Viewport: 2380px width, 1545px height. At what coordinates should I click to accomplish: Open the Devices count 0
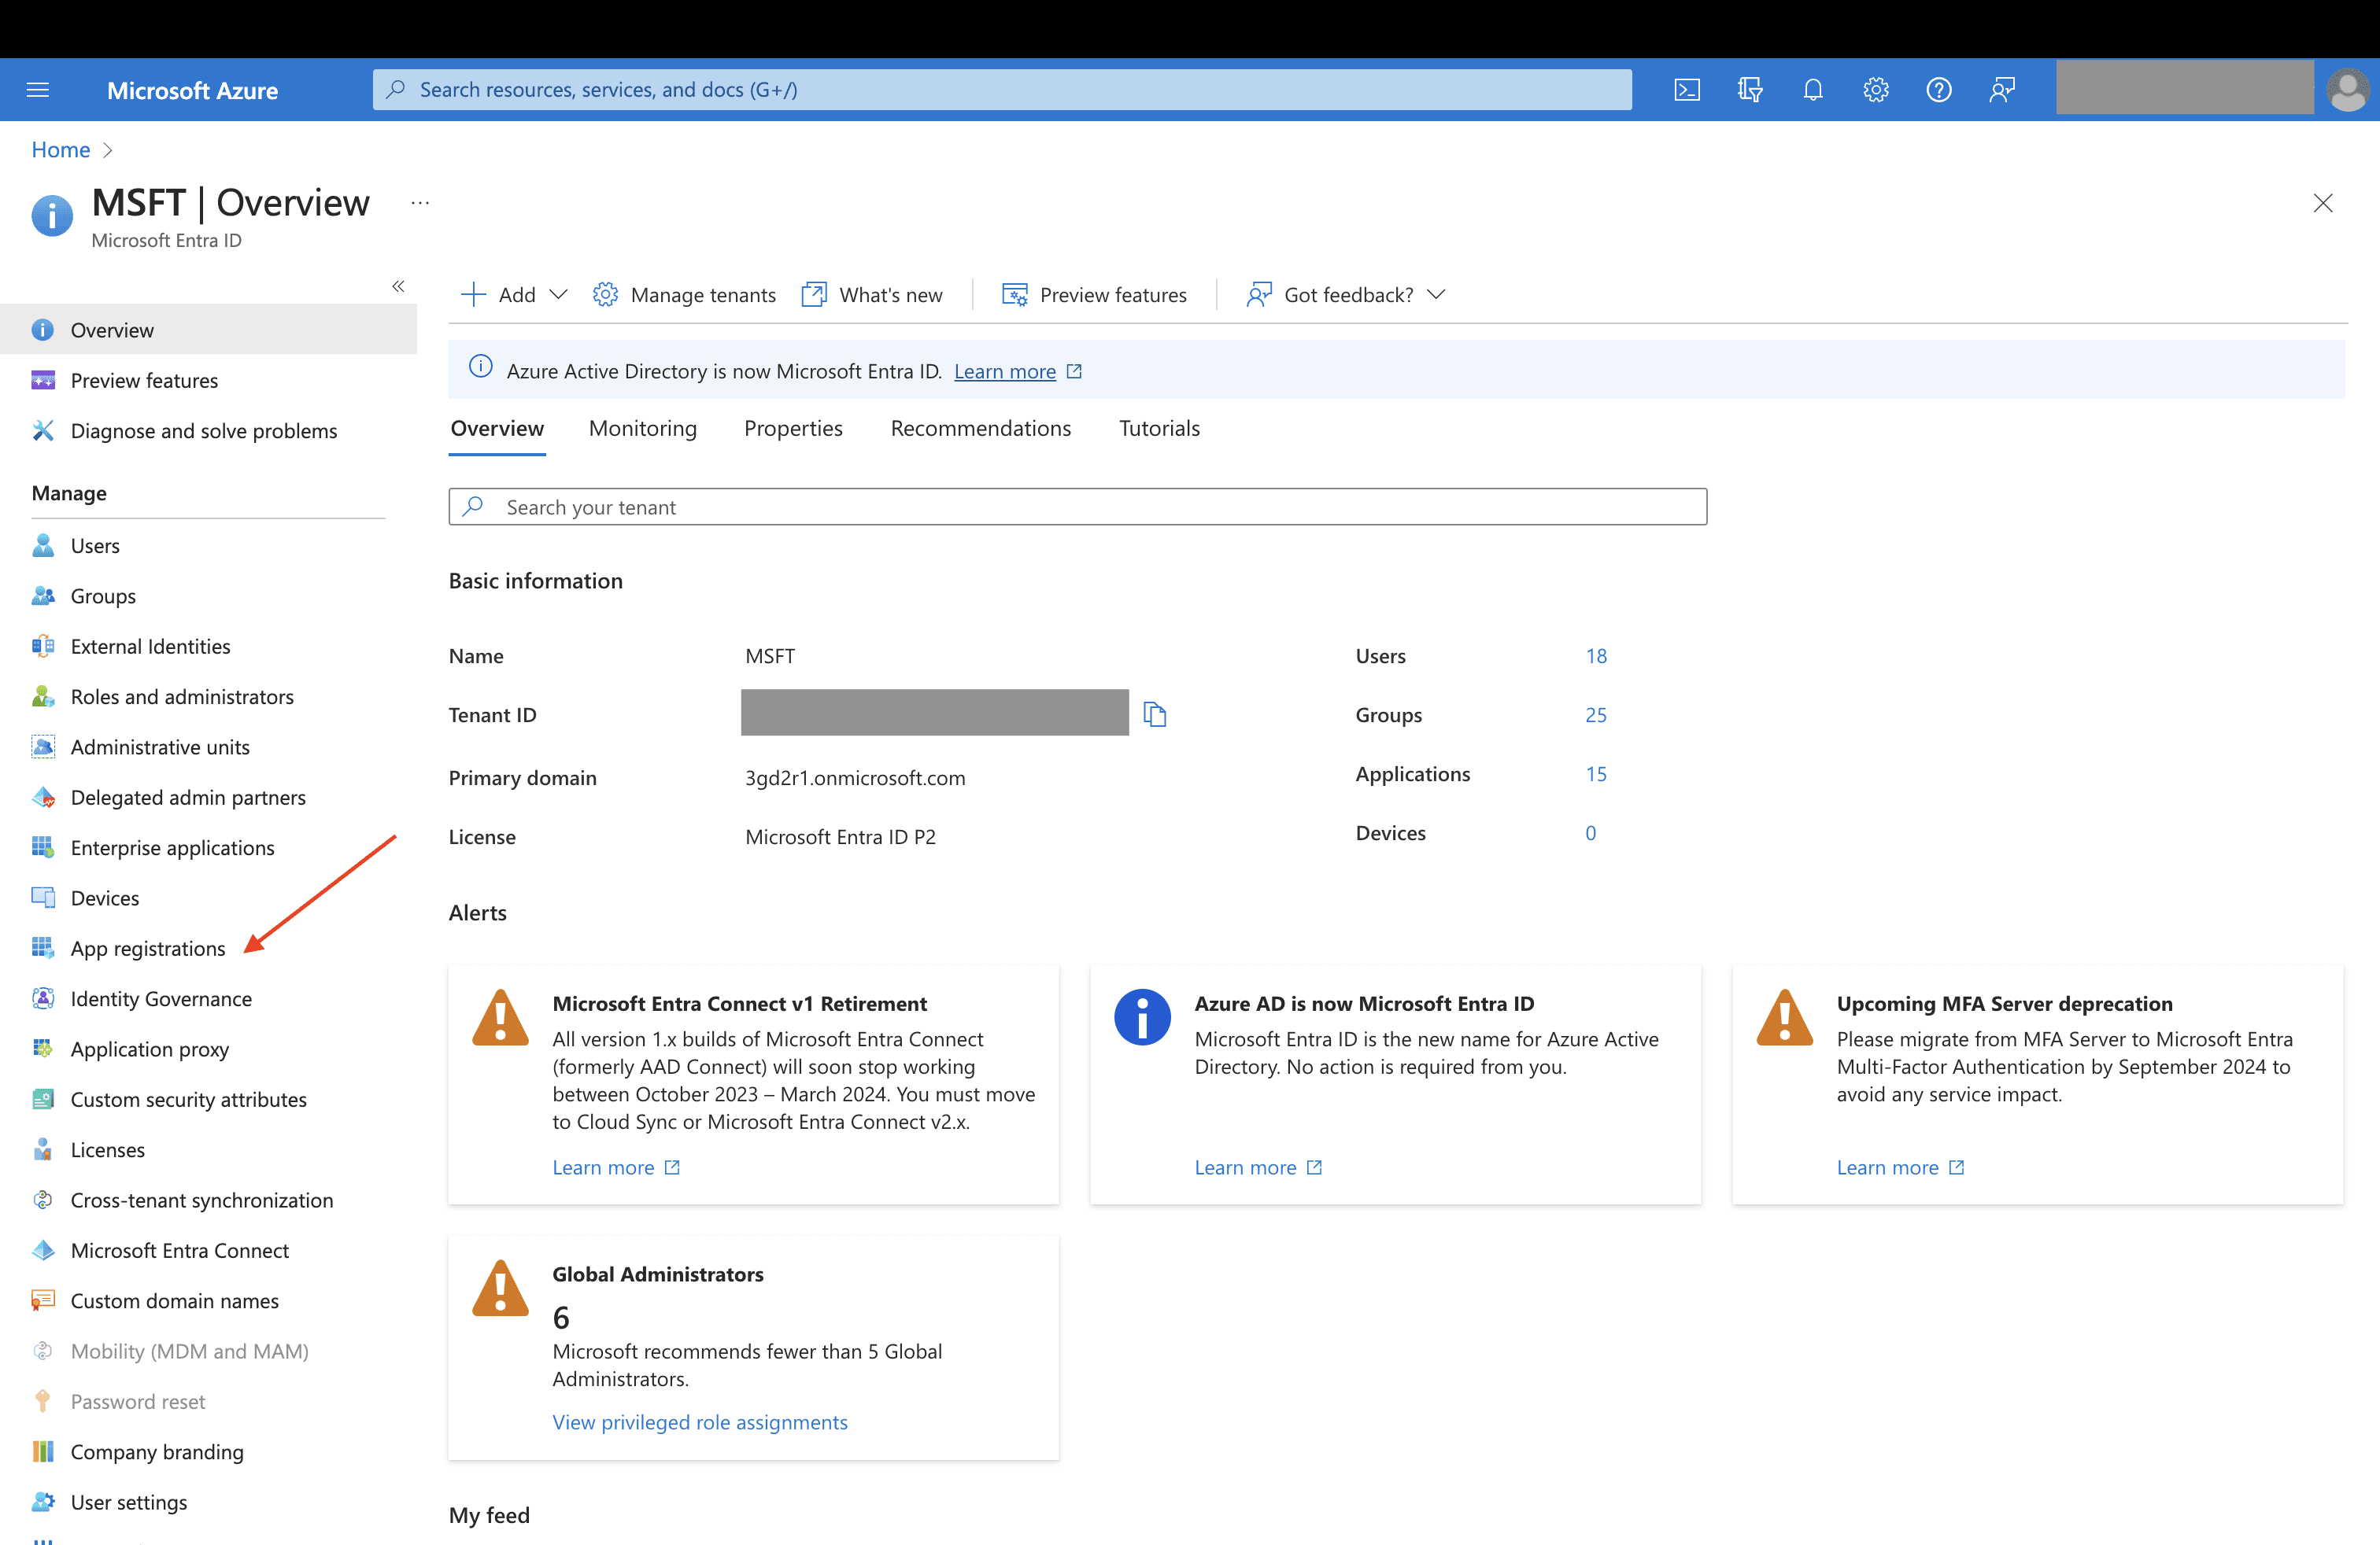pos(1590,832)
